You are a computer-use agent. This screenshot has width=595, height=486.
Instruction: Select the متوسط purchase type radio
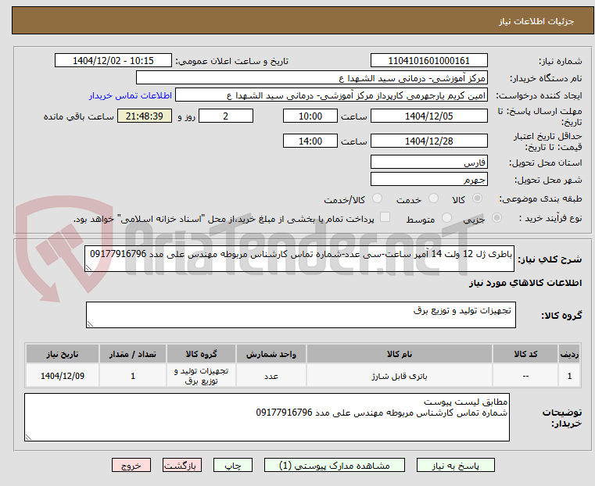pos(446,218)
